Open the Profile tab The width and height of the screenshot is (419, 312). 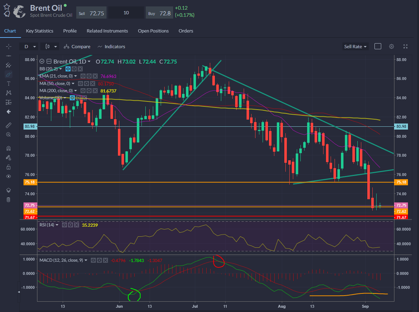click(x=70, y=31)
